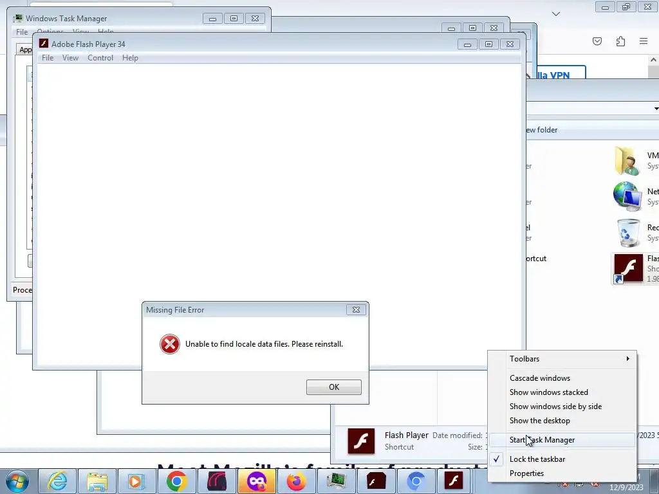Choose Cascade windows from context menu

coord(562,378)
